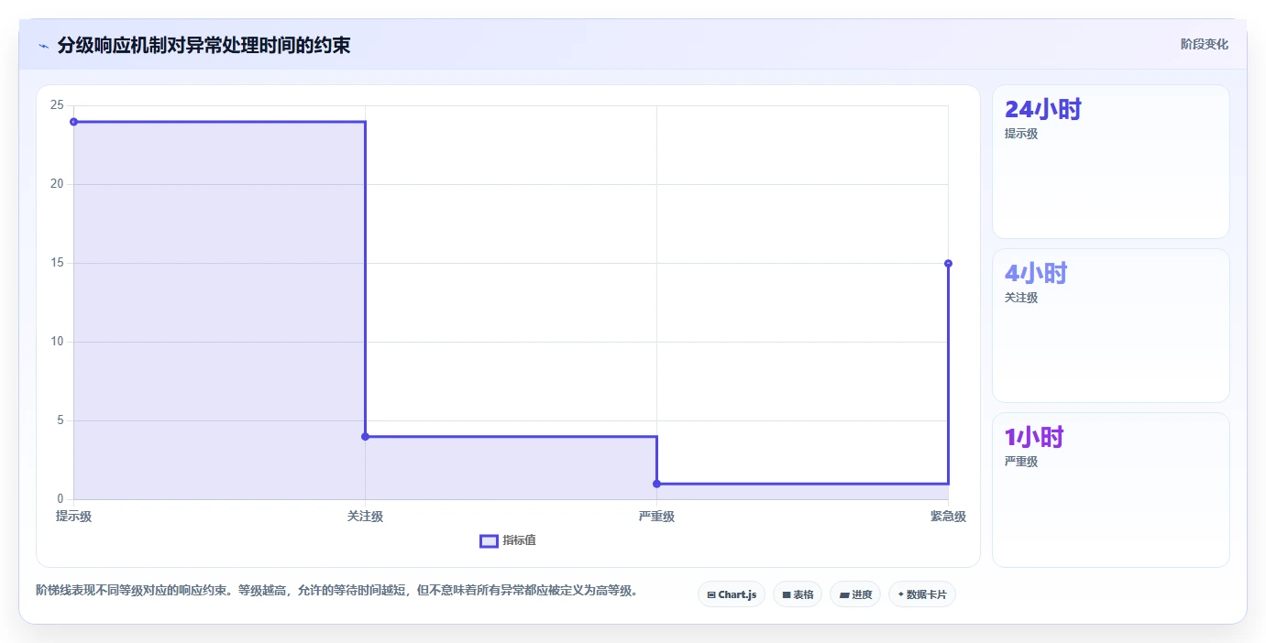Select the 表格 tag
Image resolution: width=1266 pixels, height=643 pixels.
798,594
